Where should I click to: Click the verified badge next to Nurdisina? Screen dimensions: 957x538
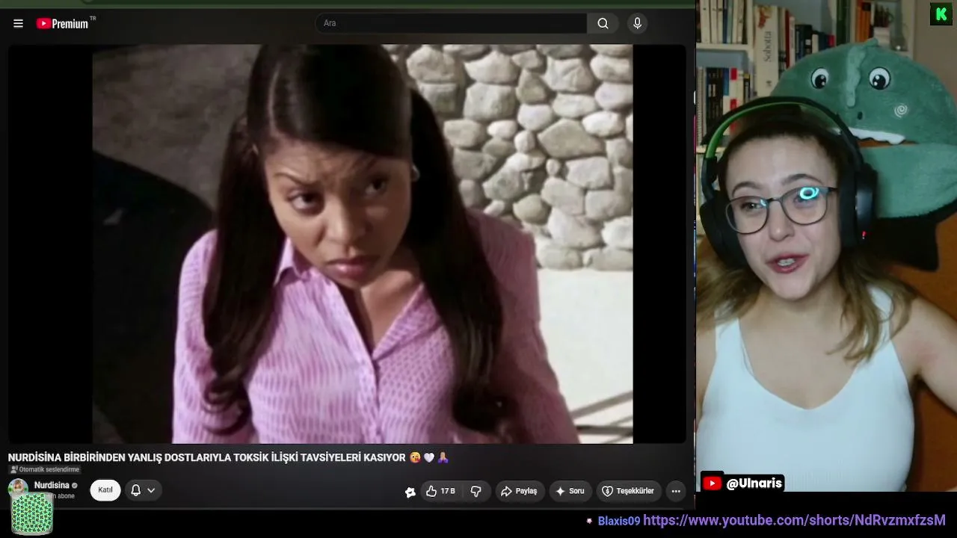[x=74, y=486]
